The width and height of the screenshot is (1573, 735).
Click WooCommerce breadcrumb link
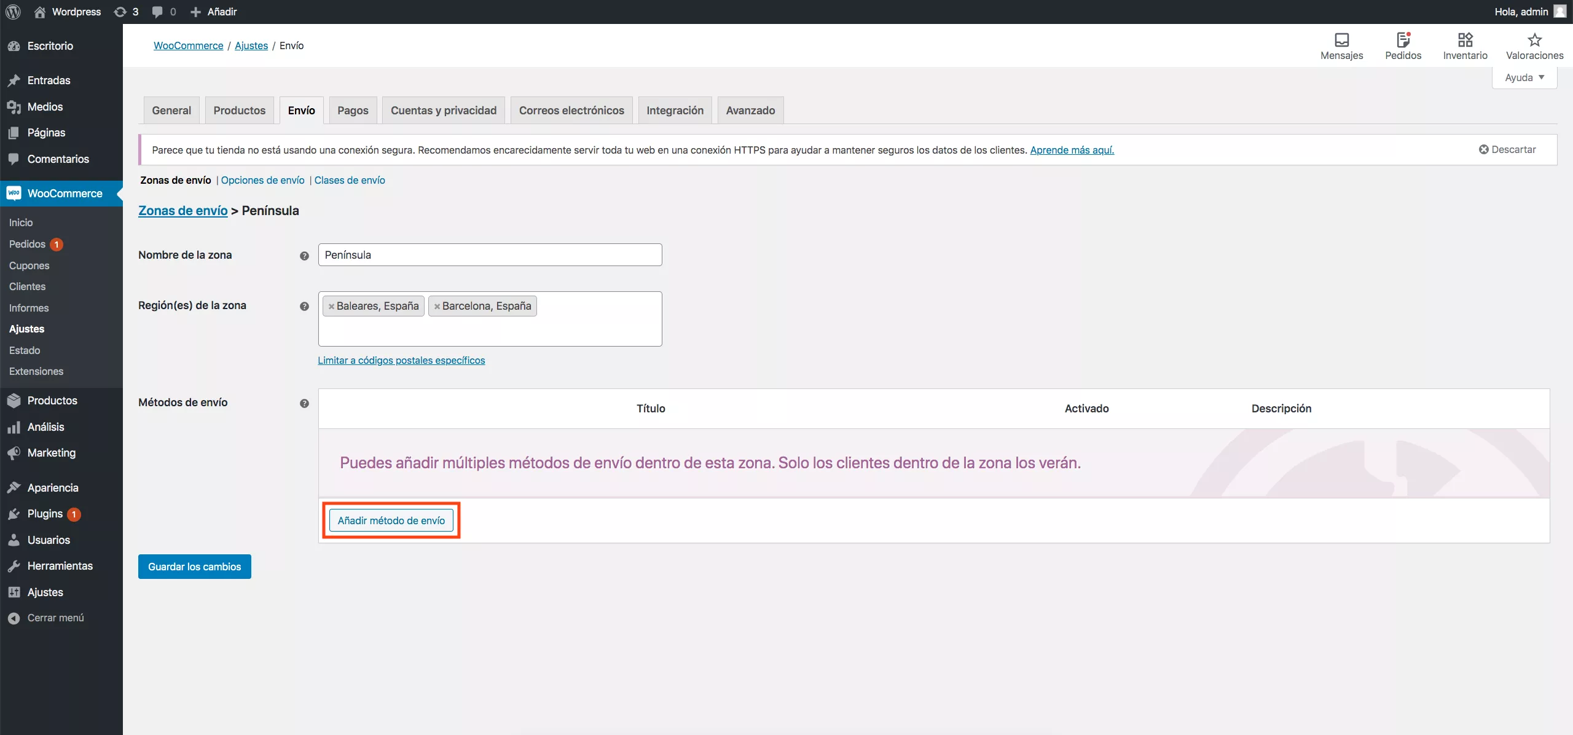tap(189, 45)
